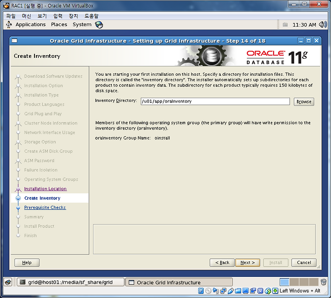This screenshot has height=298, width=331.
Task: Click the VirtualBox USB devices status icon
Action: pyautogui.click(x=230, y=291)
